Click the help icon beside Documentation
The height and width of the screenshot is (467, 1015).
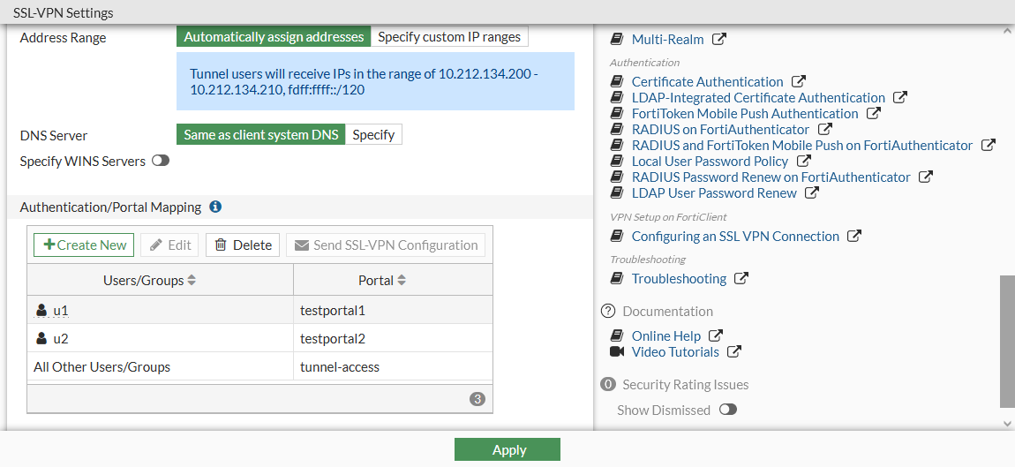pyautogui.click(x=607, y=312)
